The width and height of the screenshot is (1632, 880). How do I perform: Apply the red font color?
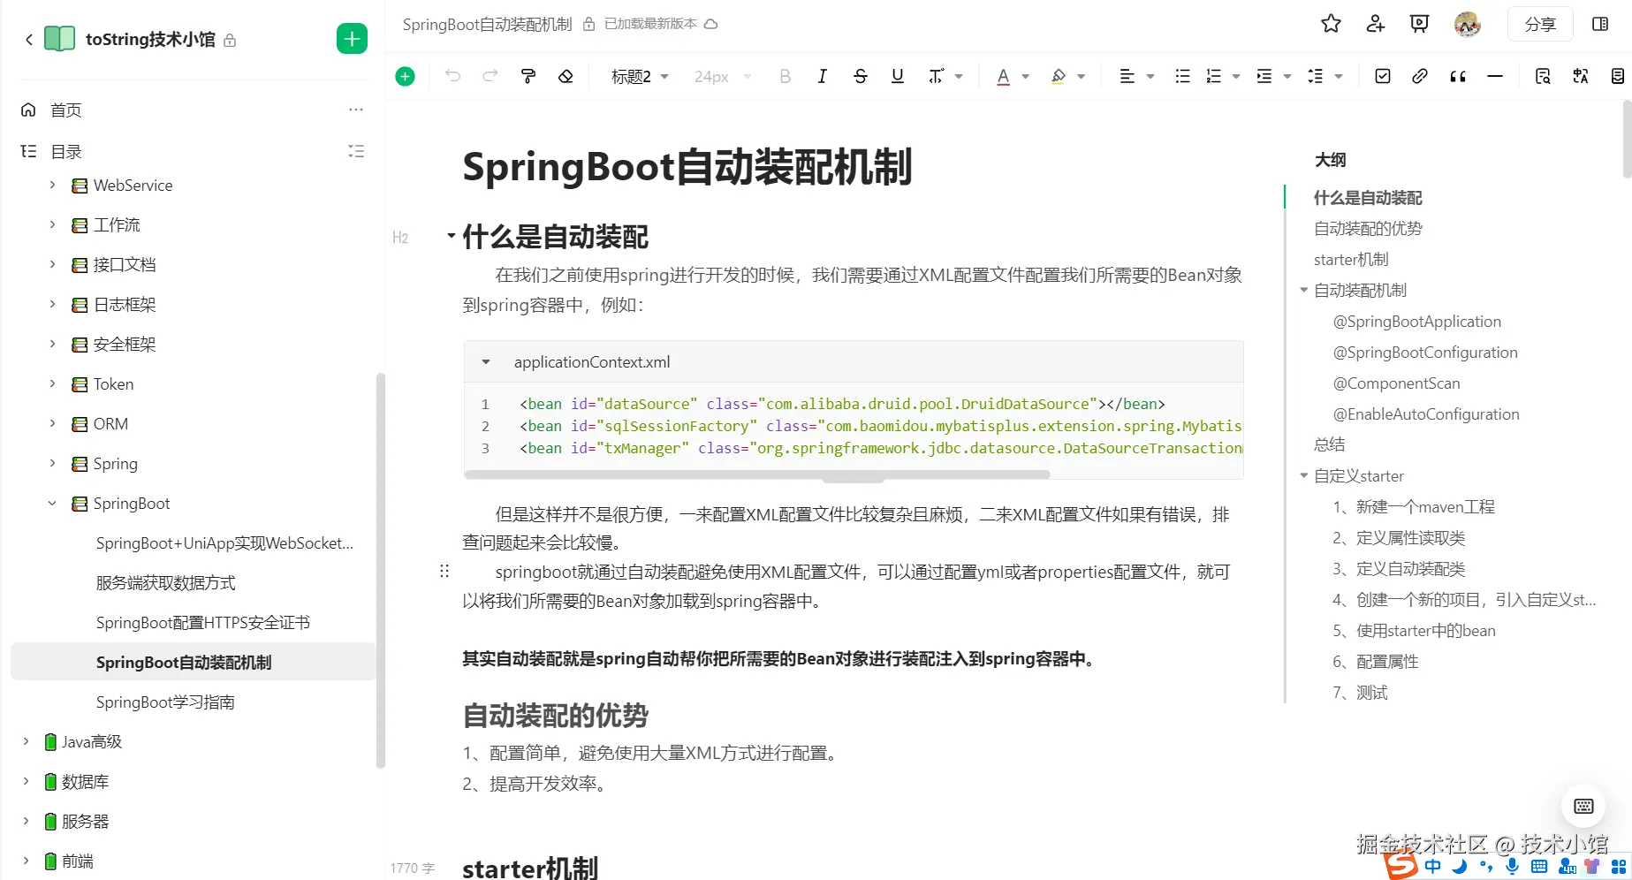(1003, 76)
